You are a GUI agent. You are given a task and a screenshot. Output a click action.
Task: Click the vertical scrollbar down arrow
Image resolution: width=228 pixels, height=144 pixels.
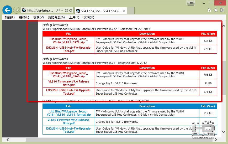coord(224,132)
